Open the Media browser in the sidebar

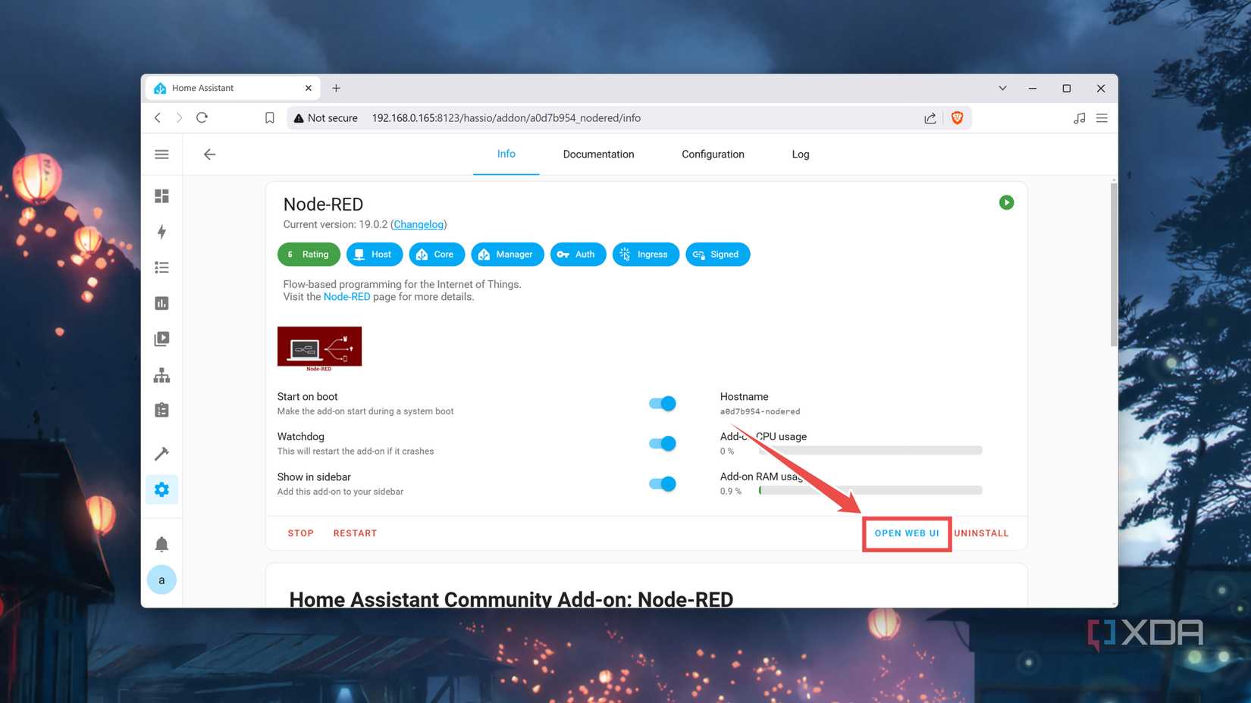(x=161, y=339)
